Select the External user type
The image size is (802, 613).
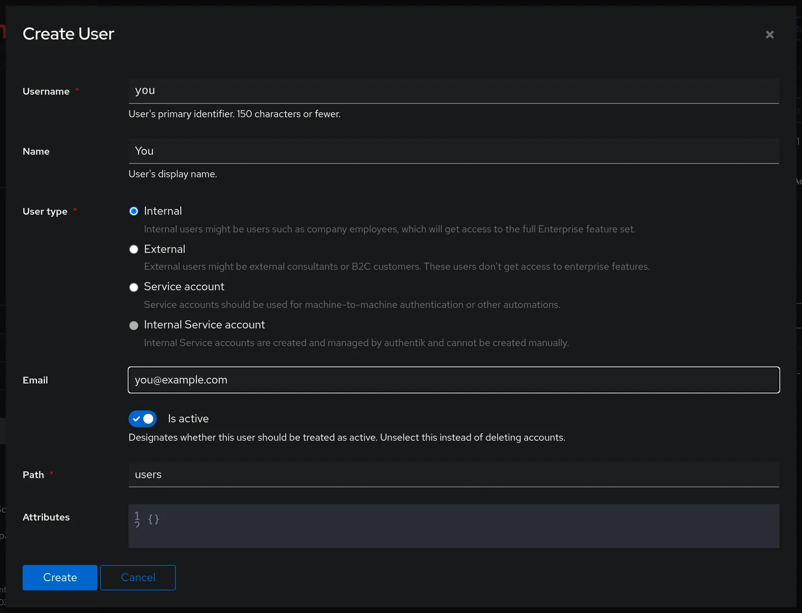(134, 249)
